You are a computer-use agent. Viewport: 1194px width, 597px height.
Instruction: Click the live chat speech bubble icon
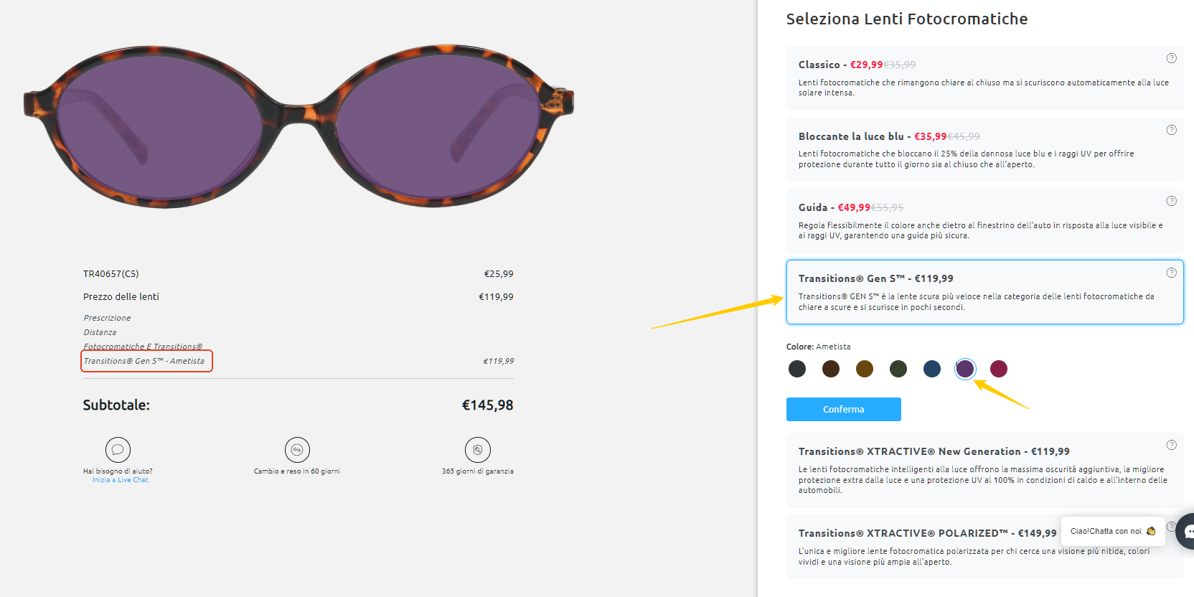[x=118, y=450]
